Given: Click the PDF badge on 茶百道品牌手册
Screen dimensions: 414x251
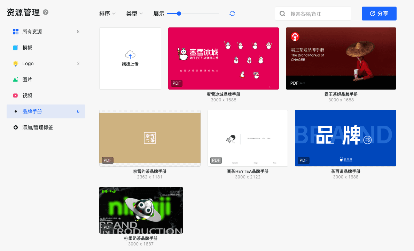Looking at the screenshot, I should (303, 160).
